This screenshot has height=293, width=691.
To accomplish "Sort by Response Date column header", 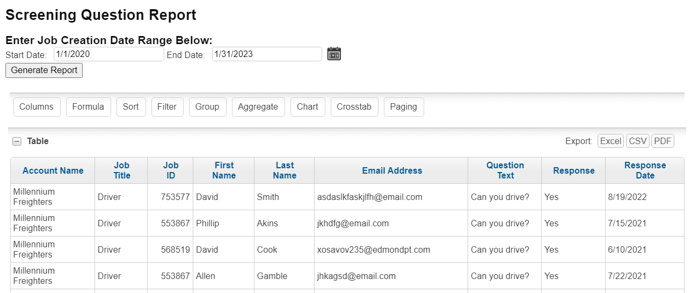I will pyautogui.click(x=645, y=170).
